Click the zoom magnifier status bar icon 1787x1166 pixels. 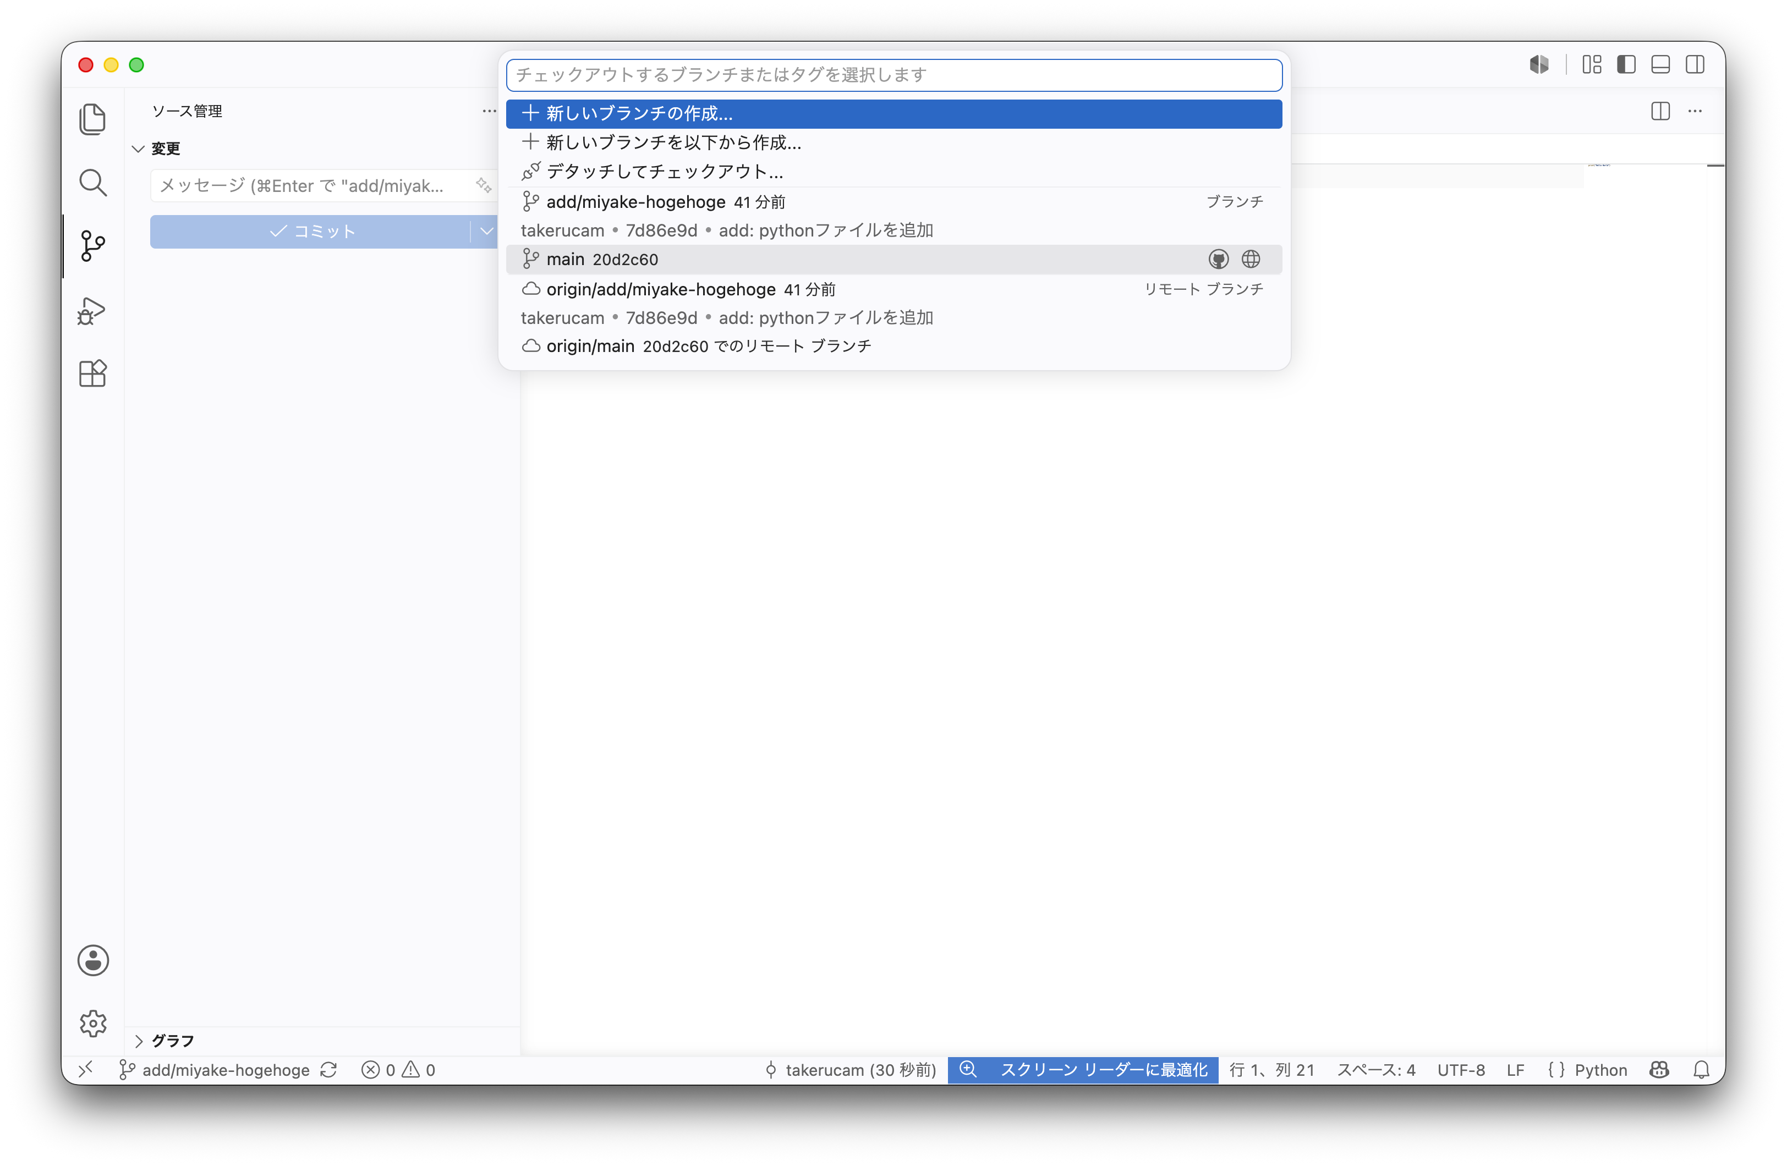(x=968, y=1069)
